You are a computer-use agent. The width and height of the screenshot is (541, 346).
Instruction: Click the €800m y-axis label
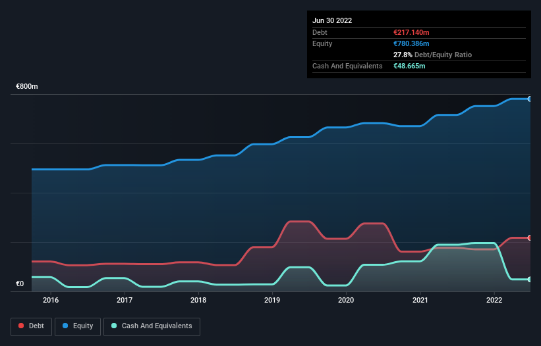[27, 86]
